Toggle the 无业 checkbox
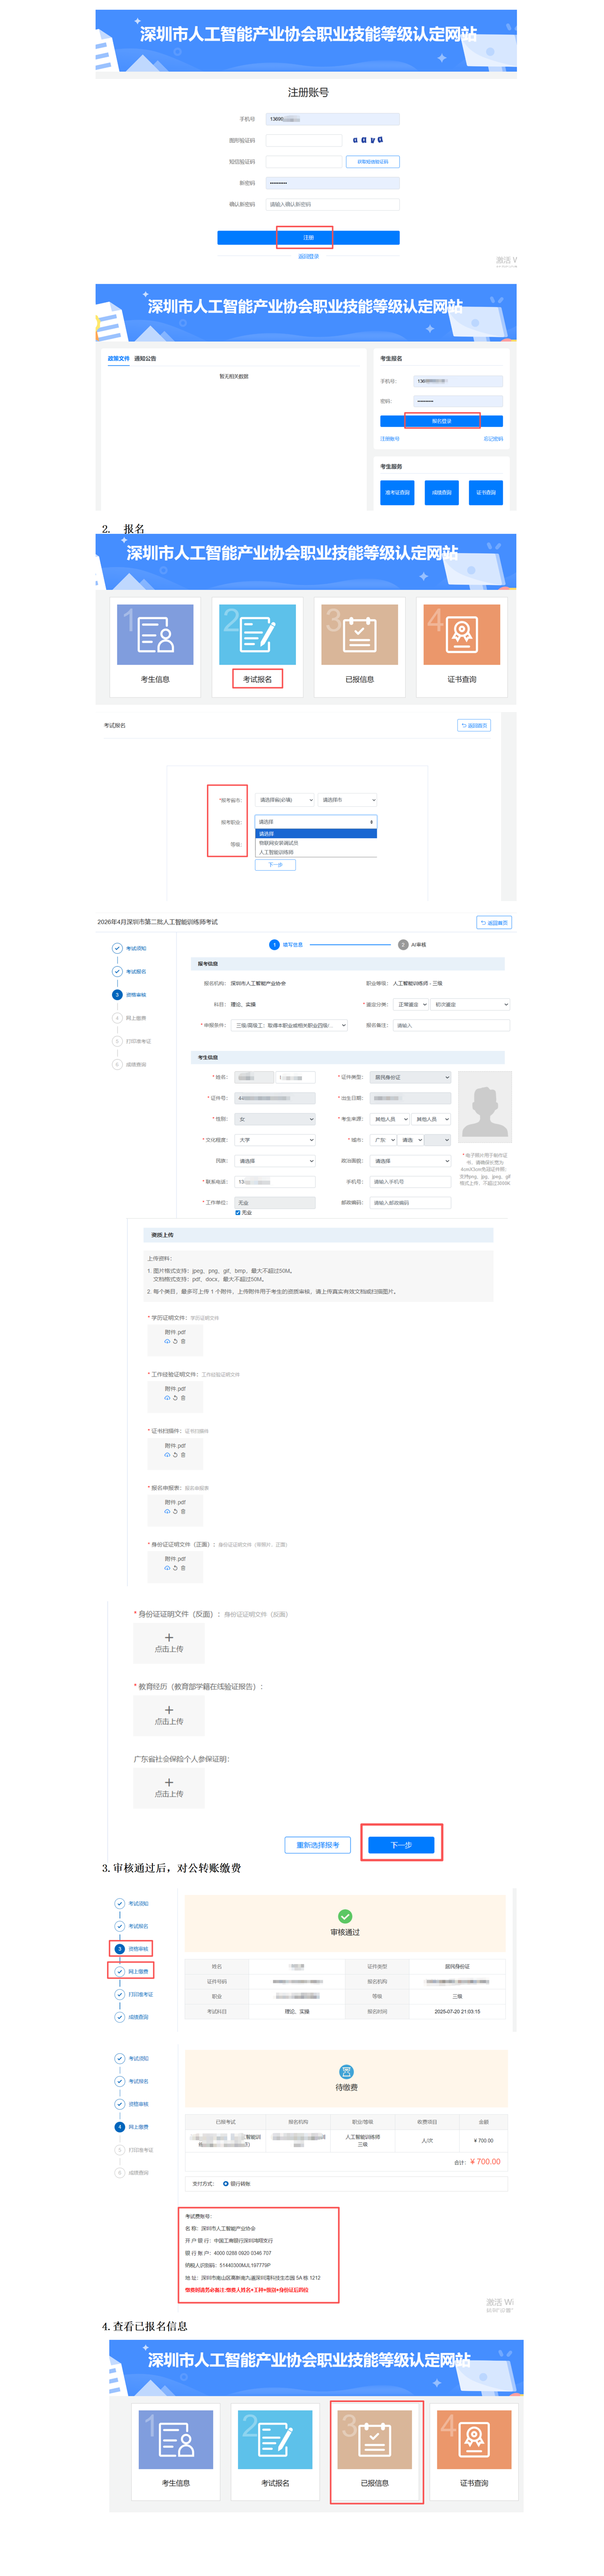 tap(237, 1213)
